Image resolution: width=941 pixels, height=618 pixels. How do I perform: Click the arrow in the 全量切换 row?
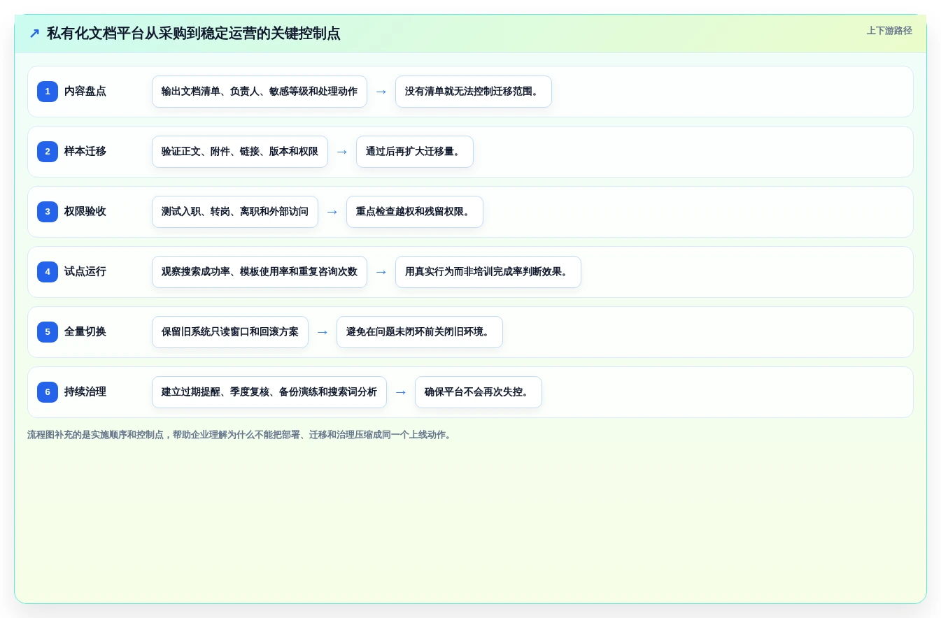323,332
